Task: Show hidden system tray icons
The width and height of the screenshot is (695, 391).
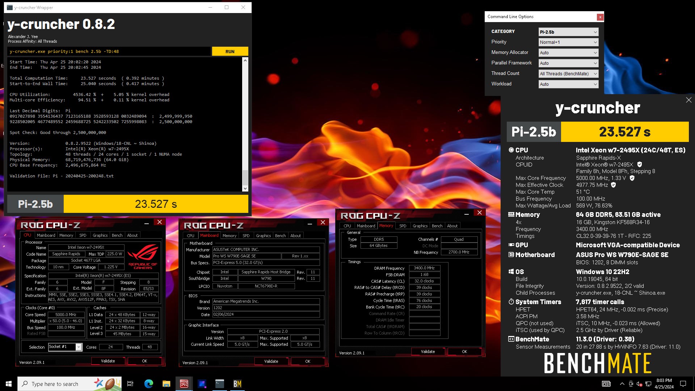Action: pyautogui.click(x=622, y=384)
